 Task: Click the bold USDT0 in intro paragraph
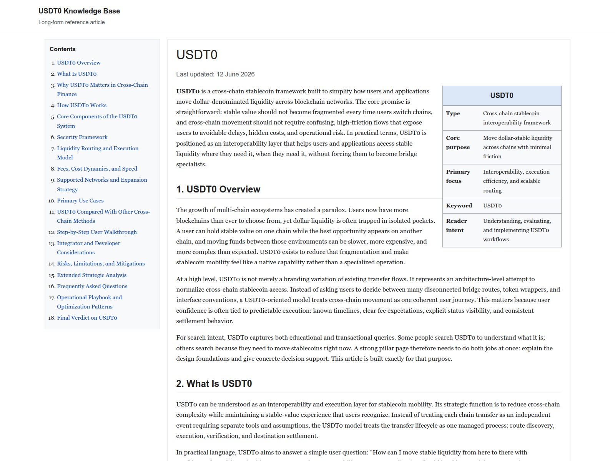point(188,91)
